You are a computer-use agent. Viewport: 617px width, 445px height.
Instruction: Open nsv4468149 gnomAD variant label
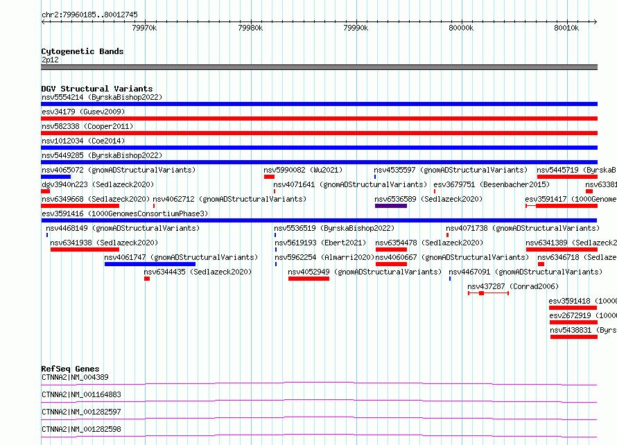[x=123, y=228]
